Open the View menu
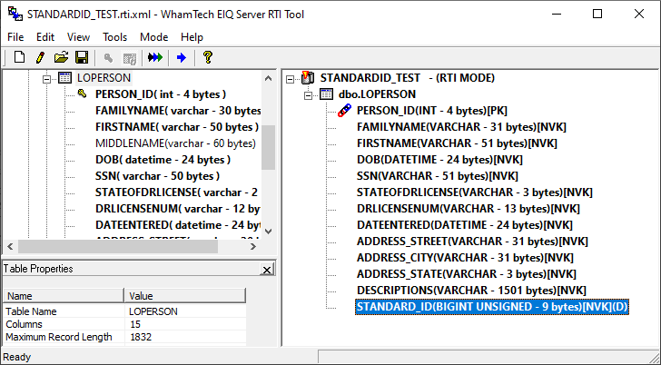This screenshot has width=661, height=365. (78, 37)
